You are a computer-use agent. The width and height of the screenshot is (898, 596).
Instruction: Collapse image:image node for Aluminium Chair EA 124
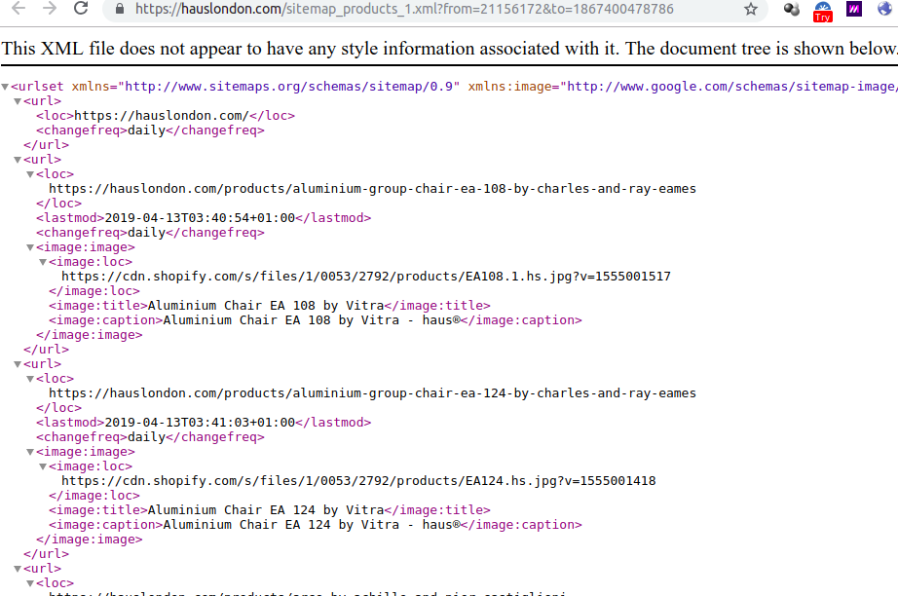coord(30,453)
